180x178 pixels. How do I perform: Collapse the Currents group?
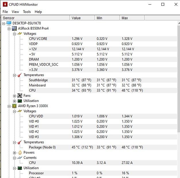(x=14, y=158)
